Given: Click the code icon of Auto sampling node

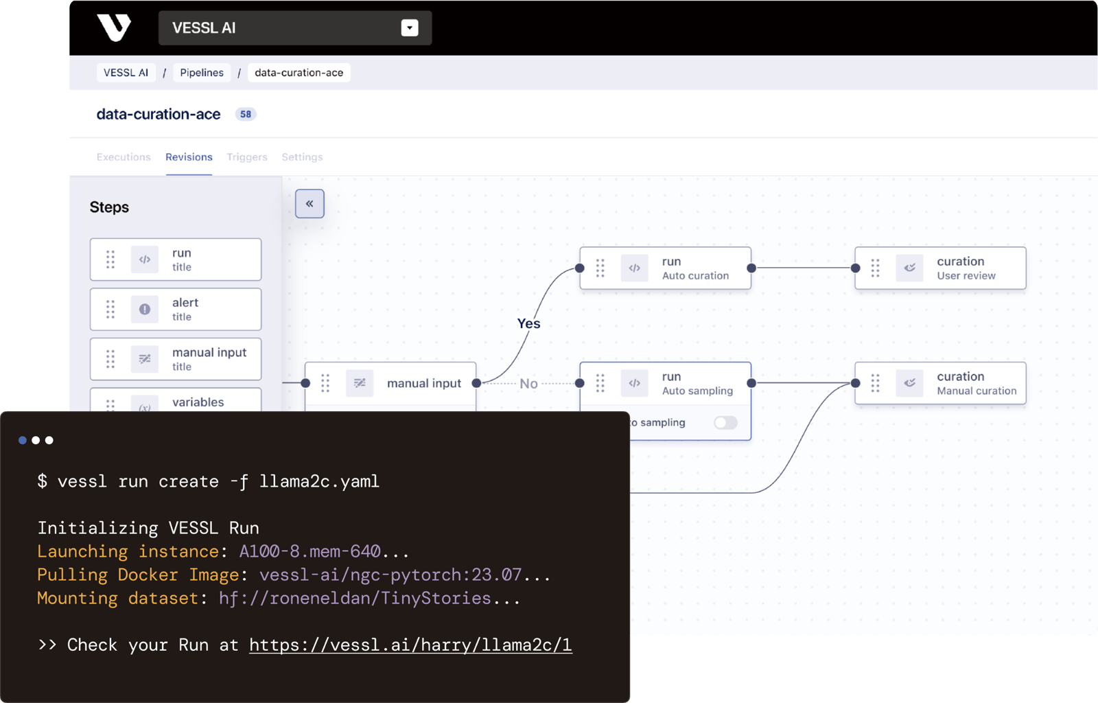Looking at the screenshot, I should (635, 383).
